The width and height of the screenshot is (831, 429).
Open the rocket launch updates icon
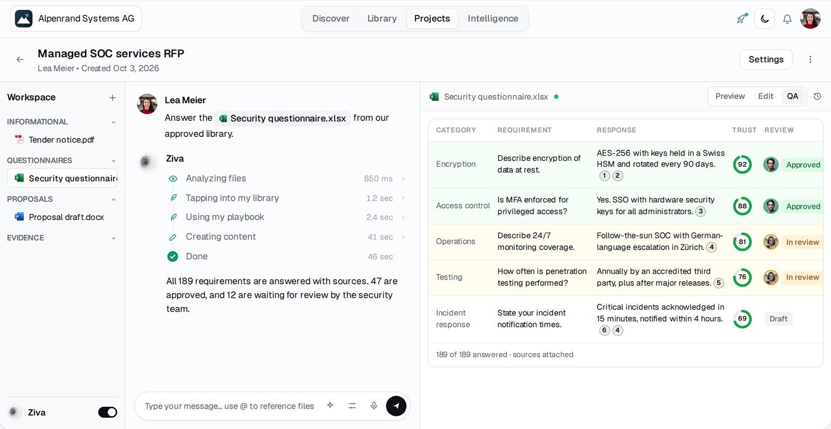coord(742,19)
